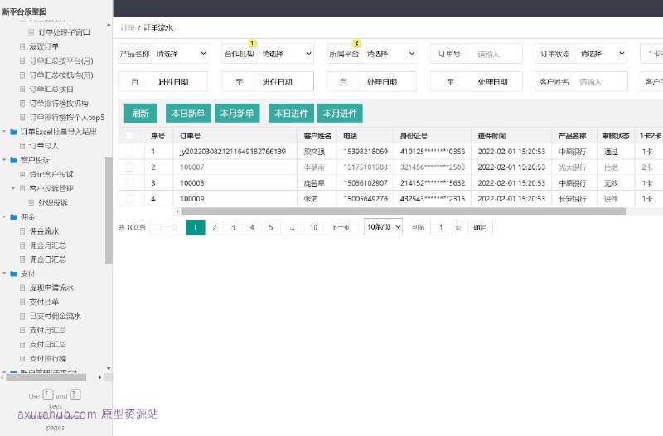663x436 pixels.
Task: Click folder icon of 订单Excel批量导入结果
Action: pos(13,132)
